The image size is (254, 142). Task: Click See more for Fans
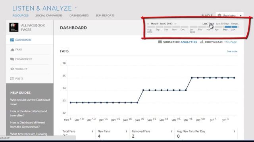(232, 51)
